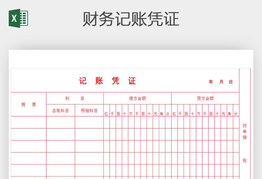Click the 万 column under 贷方金额
This screenshot has width=262, height=179.
[199, 110]
